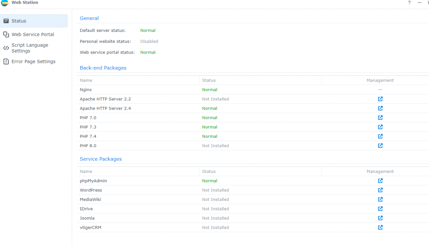429x246 pixels.
Task: Open help with the question mark icon
Action: [x=409, y=3]
